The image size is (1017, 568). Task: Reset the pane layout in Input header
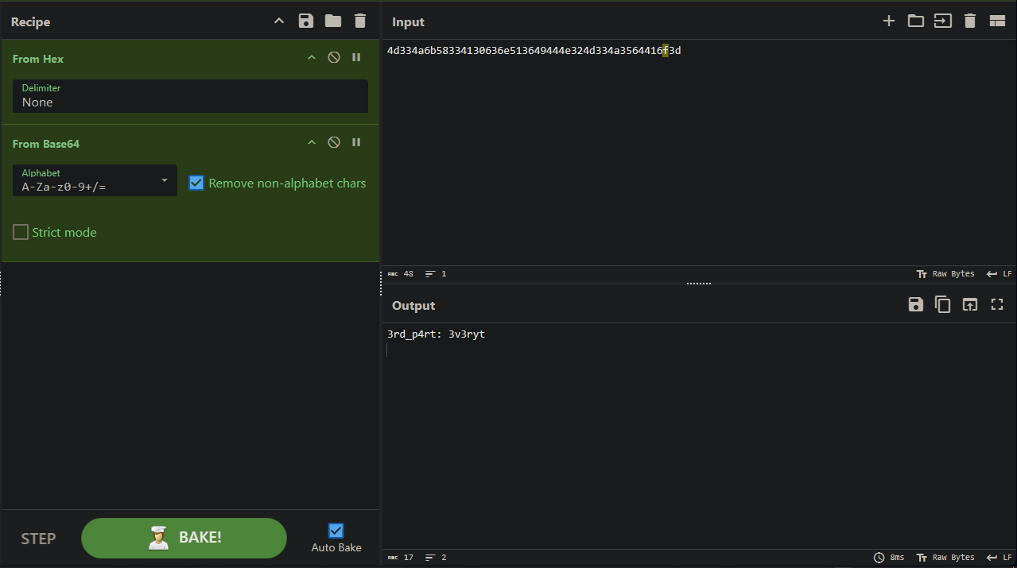(997, 21)
